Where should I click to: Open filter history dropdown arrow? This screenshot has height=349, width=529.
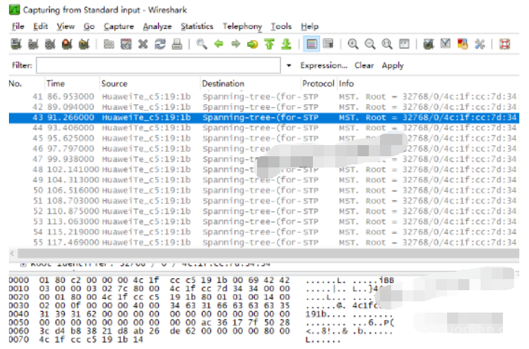point(289,65)
